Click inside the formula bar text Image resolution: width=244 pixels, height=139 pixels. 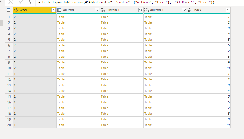point(126,2)
